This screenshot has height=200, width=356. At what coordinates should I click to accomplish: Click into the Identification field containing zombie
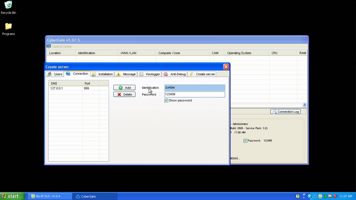pyautogui.click(x=195, y=88)
